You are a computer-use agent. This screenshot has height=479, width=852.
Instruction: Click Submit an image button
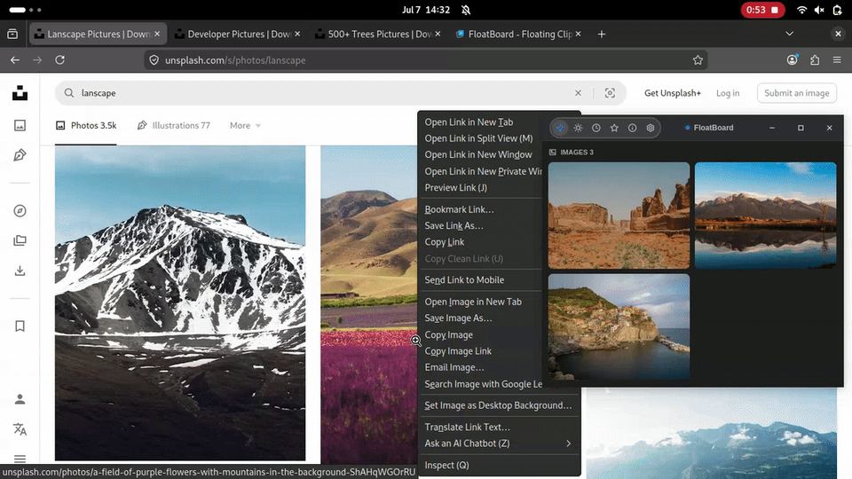797,93
